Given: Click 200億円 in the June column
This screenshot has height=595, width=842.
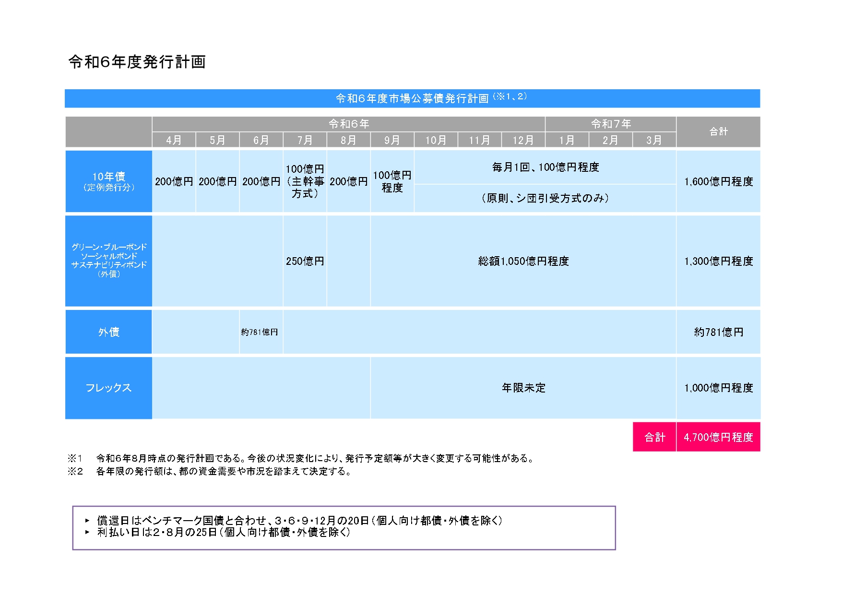Looking at the screenshot, I should pyautogui.click(x=261, y=181).
